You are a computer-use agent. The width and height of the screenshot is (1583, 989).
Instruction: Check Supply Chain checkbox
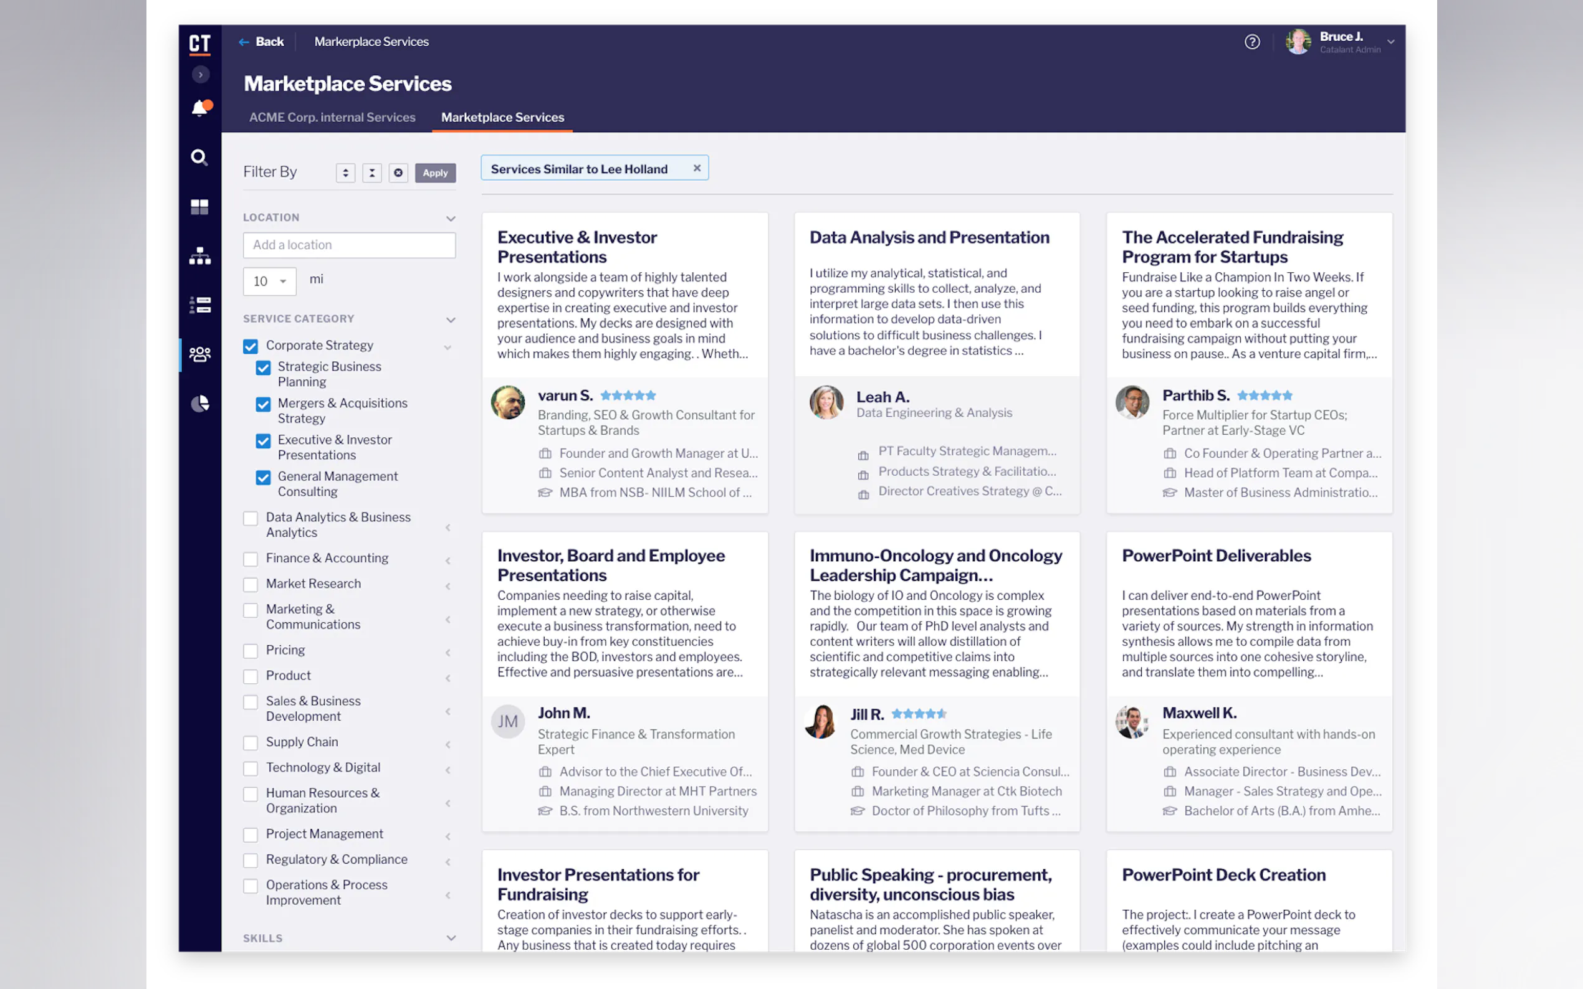coord(251,743)
